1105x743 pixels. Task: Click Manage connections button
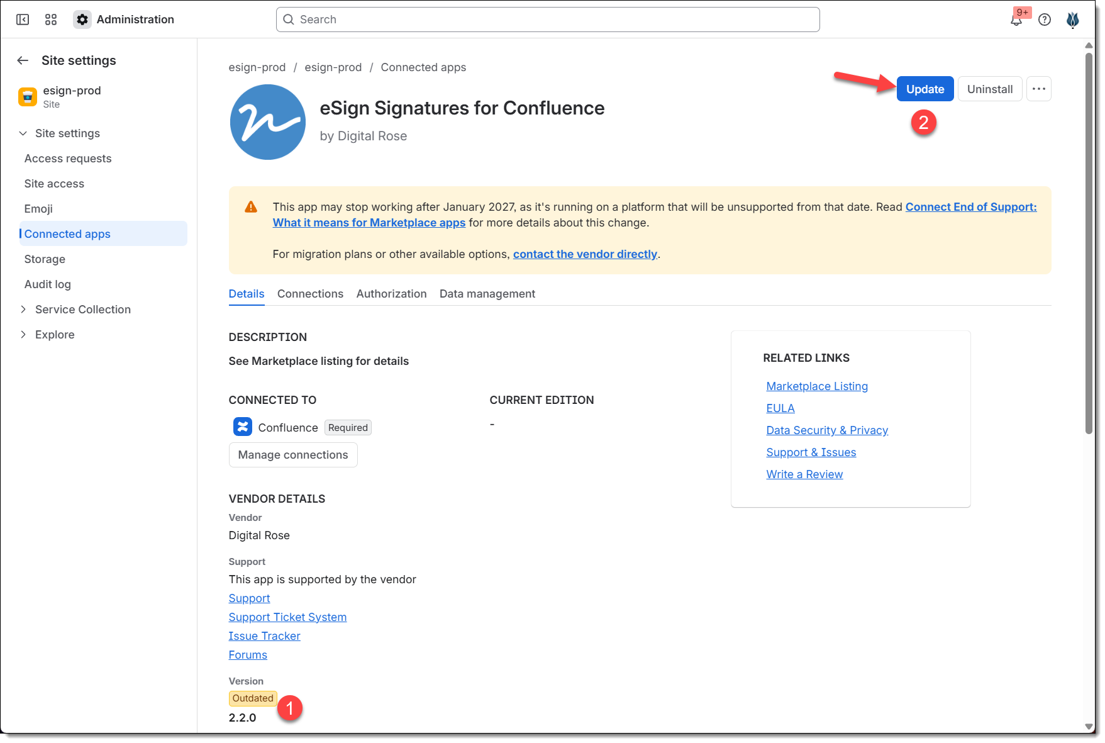pos(293,455)
